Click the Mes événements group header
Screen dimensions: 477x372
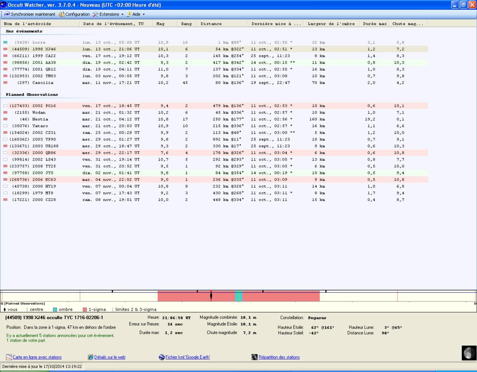click(24, 31)
